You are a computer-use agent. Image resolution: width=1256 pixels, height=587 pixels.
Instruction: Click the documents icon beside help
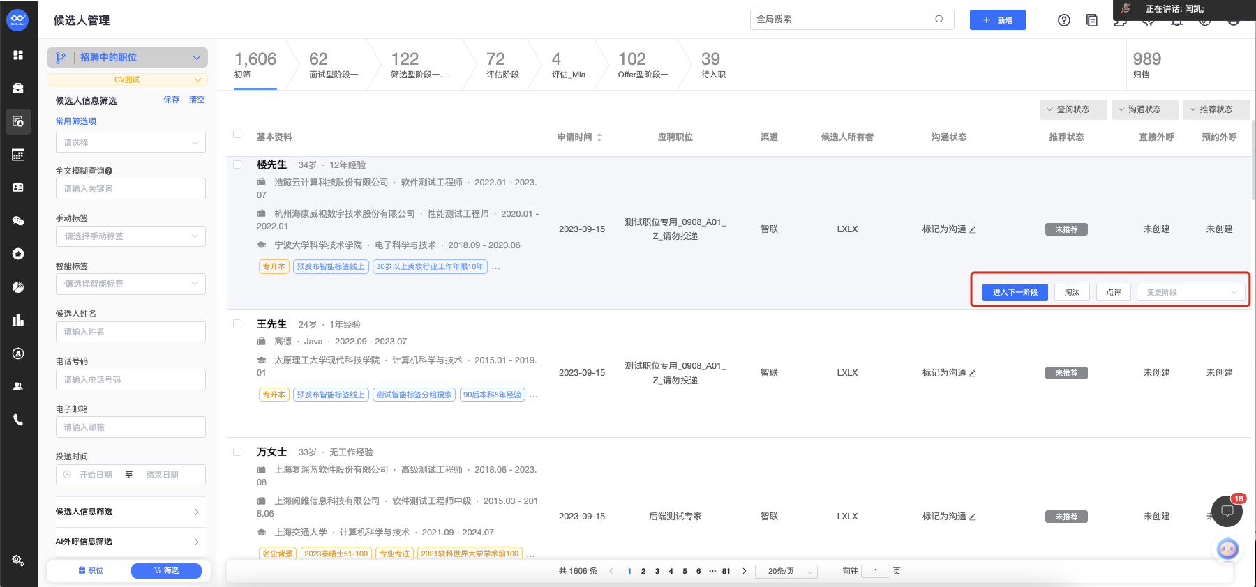pyautogui.click(x=1092, y=20)
